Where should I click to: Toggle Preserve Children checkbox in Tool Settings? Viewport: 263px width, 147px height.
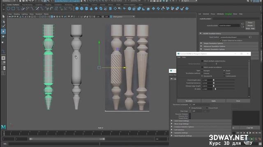[x=190, y=114]
